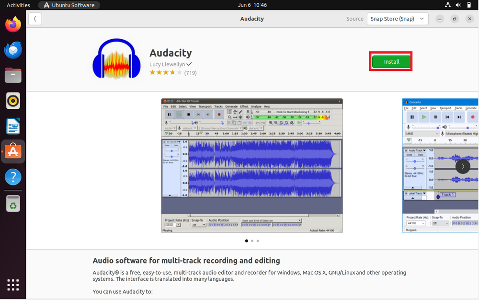Open Activities in the top bar

pyautogui.click(x=18, y=5)
